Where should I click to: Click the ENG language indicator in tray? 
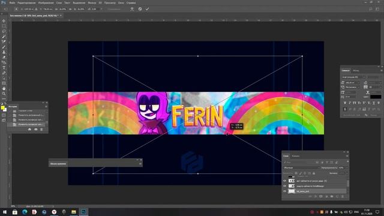[356, 212]
